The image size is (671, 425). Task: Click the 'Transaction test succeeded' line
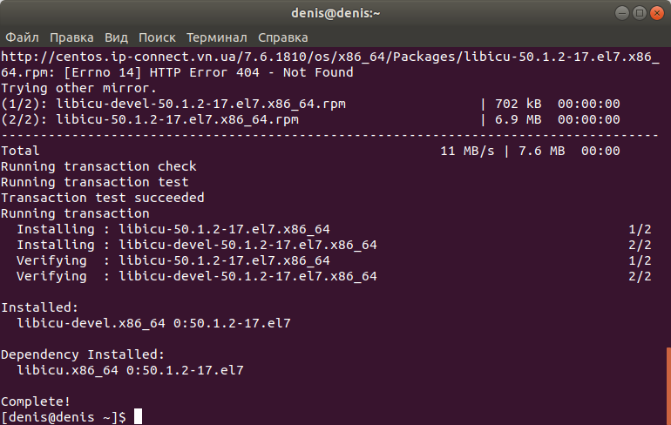(103, 198)
